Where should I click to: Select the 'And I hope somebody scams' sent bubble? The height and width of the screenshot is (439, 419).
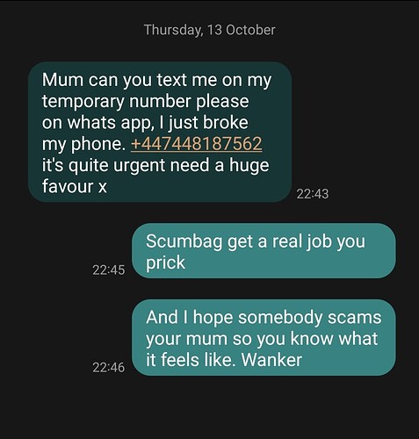[264, 337]
